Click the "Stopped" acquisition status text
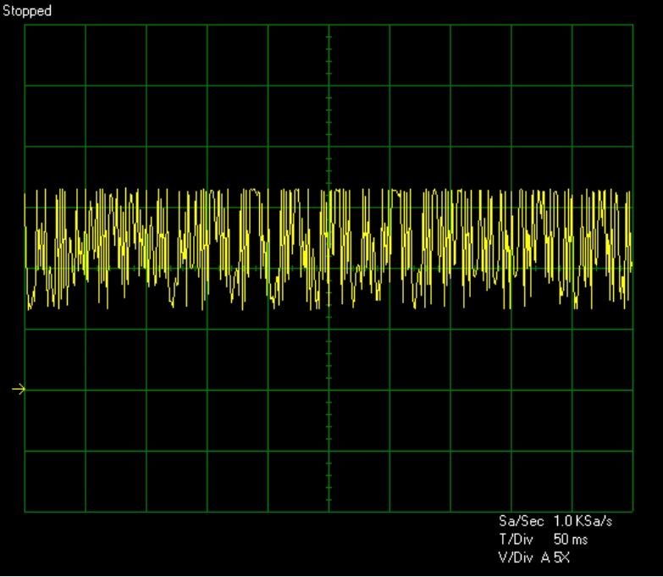This screenshot has width=663, height=577. coord(27,10)
